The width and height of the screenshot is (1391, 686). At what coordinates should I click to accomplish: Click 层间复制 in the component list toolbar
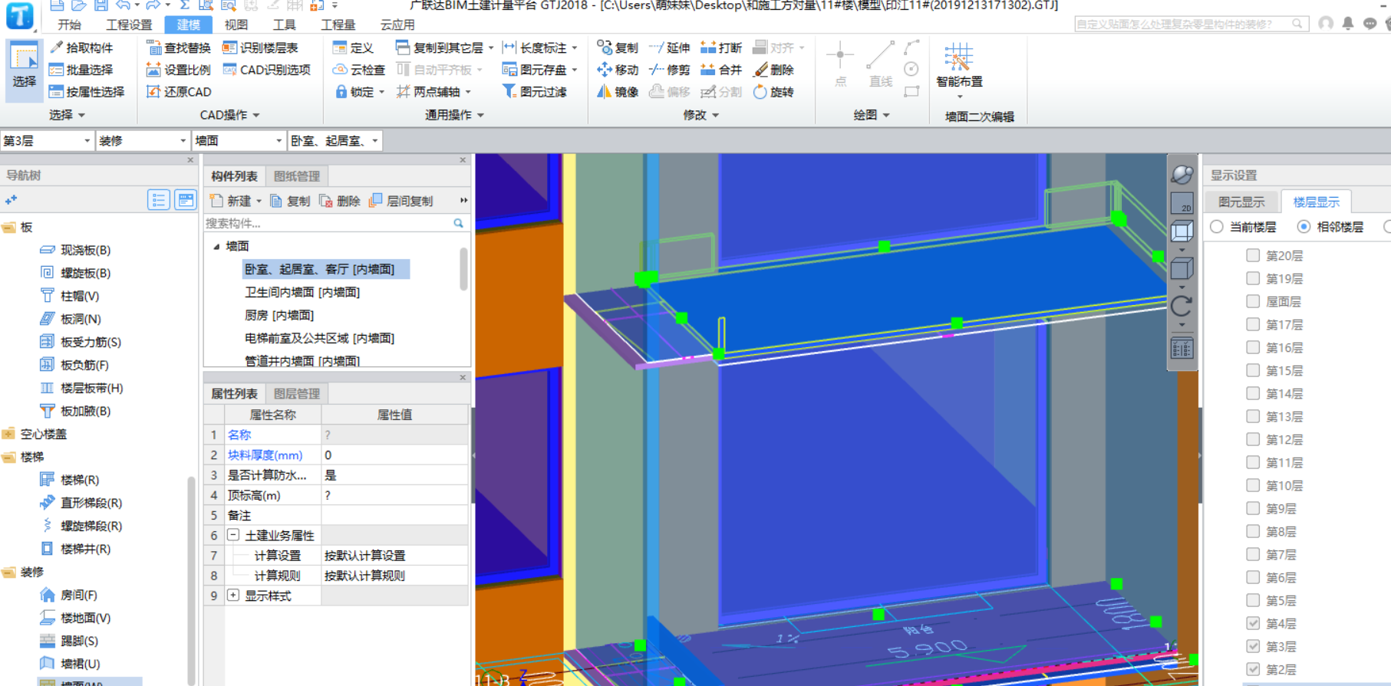point(402,201)
